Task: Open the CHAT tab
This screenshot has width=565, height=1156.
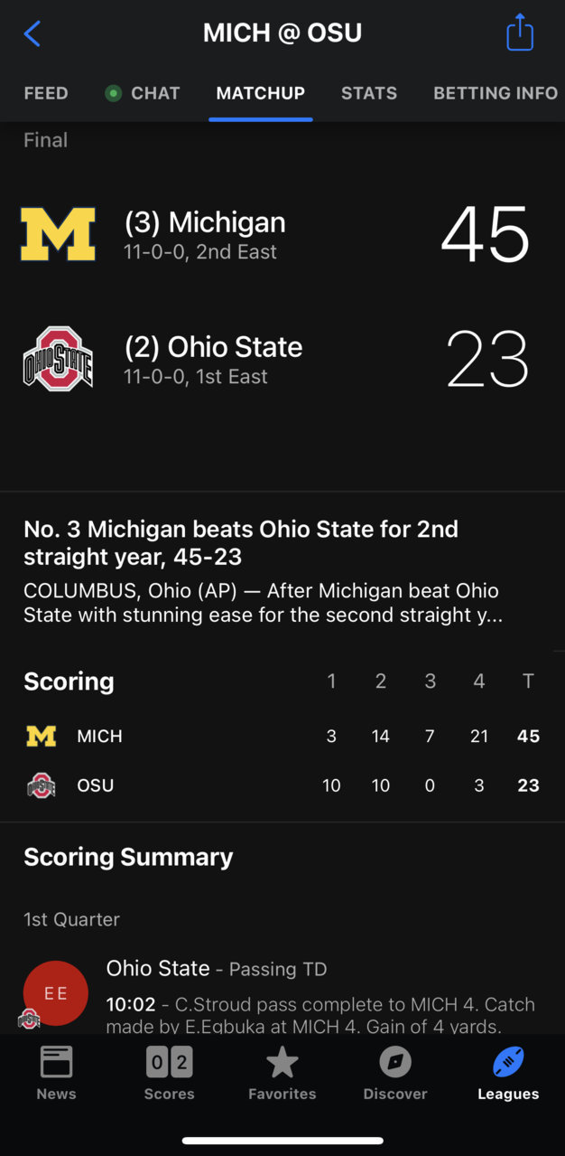Action: (144, 93)
